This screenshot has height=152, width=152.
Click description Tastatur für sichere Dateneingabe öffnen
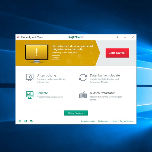[x=106, y=98]
